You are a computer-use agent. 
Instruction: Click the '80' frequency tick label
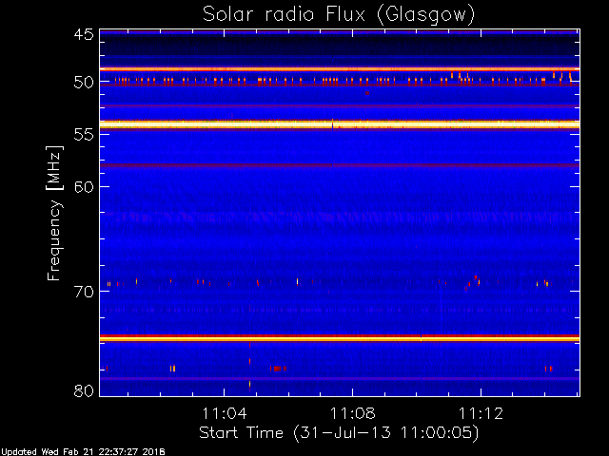84,390
